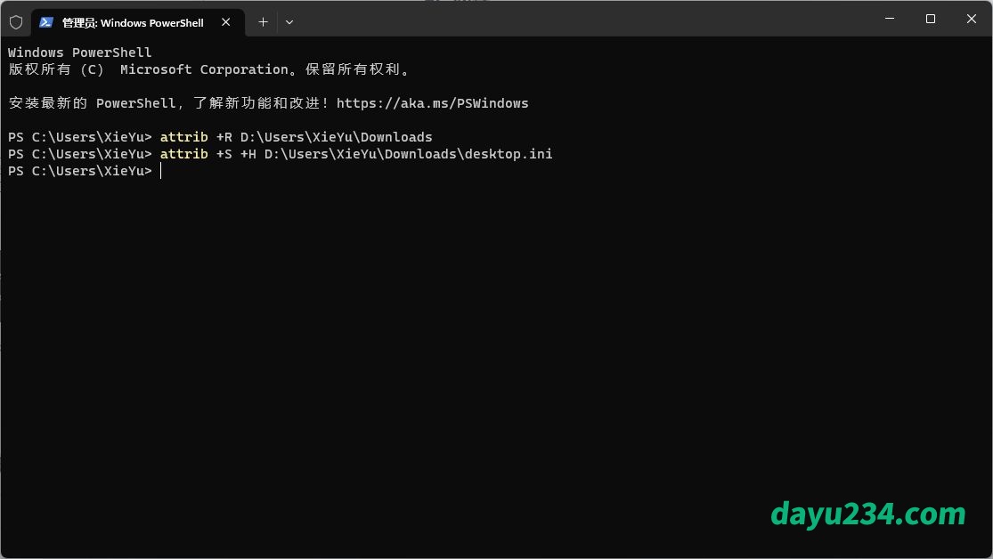Maximize the terminal window
993x559 pixels.
click(931, 19)
